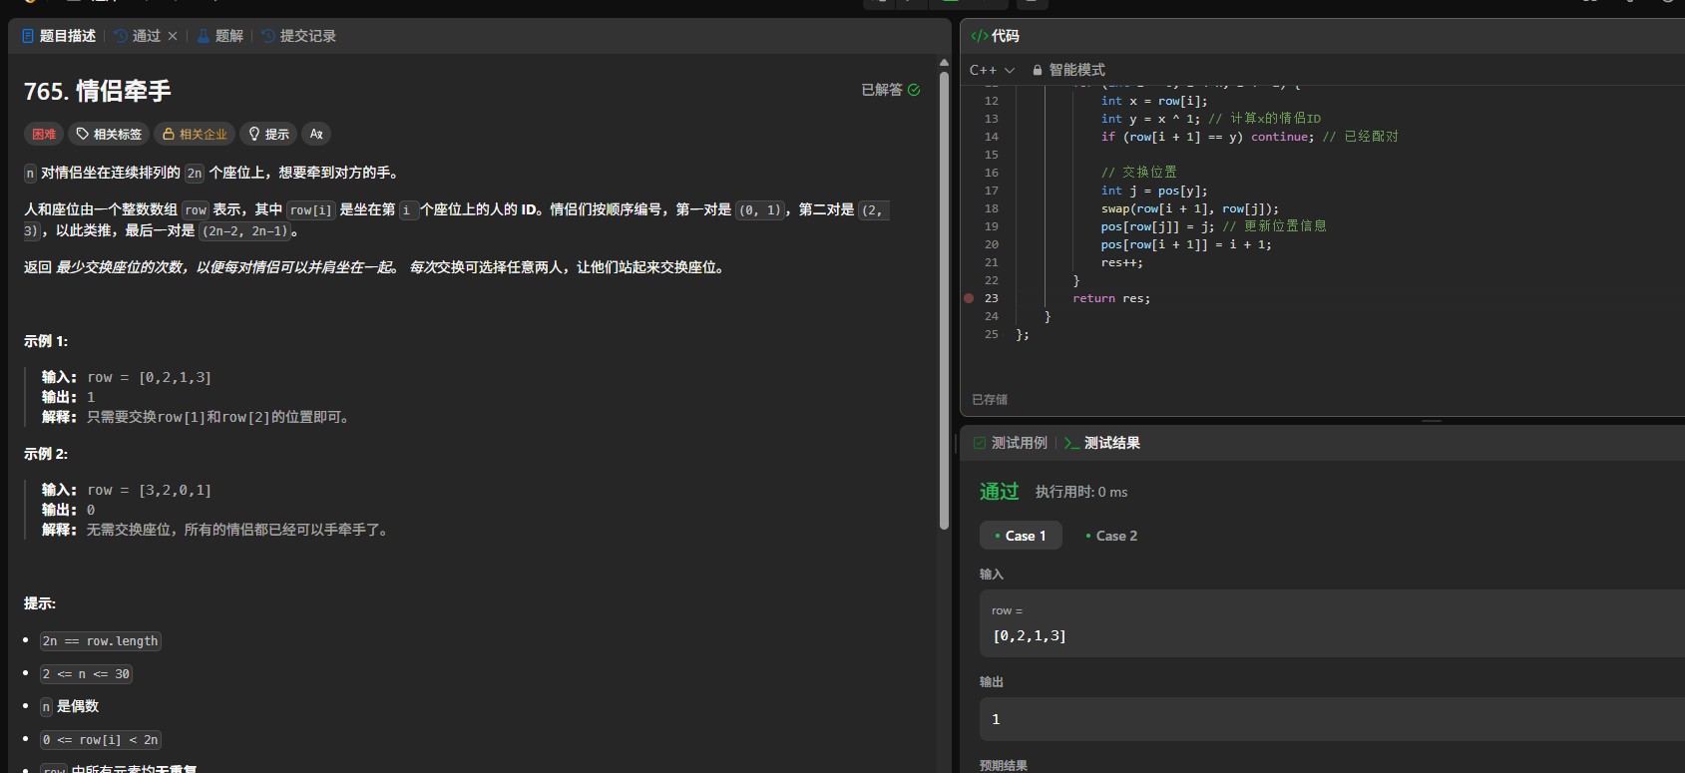
Task: Click the 测试用例 checkbox icon
Action: [980, 443]
